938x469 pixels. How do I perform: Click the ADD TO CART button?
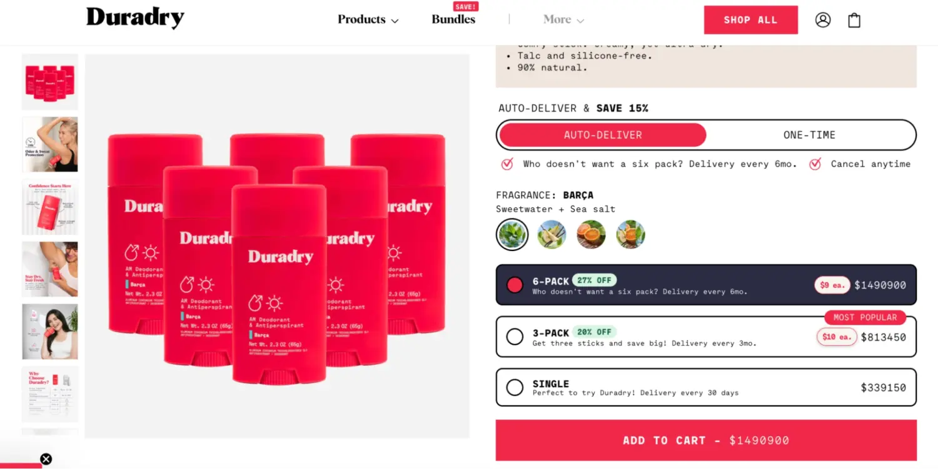pos(706,440)
